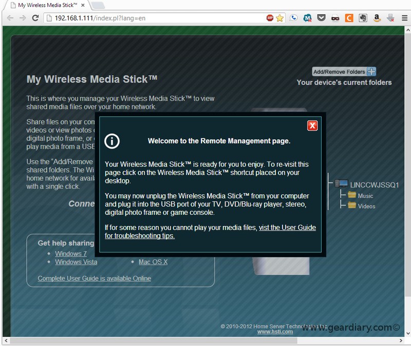Open the Evernote Web Clipper
This screenshot has width=411, height=346.
pyautogui.click(x=363, y=17)
